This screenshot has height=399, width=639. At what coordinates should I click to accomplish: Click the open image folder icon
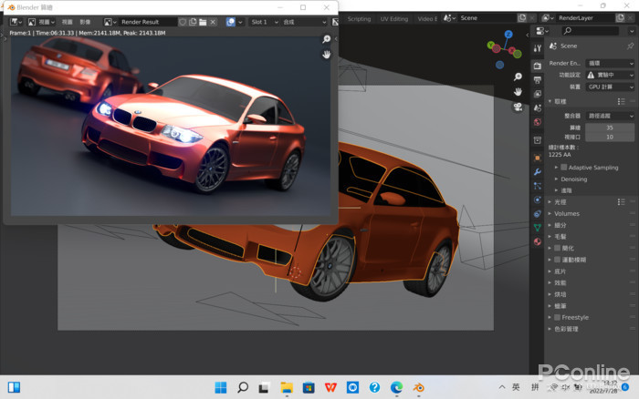[203, 22]
